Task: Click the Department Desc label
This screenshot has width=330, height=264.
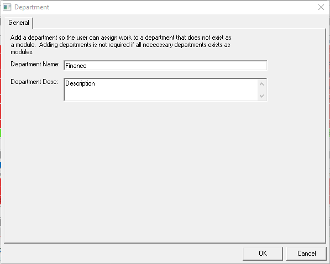Action: 34,82
